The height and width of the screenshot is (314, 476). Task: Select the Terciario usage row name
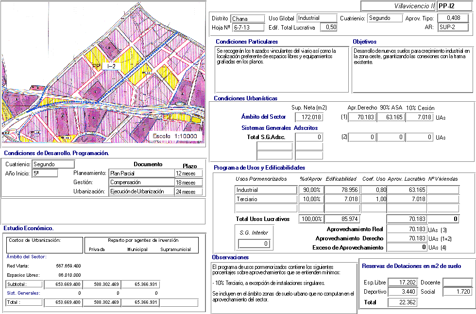point(266,199)
